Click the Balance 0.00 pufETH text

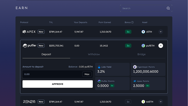click(x=80, y=67)
